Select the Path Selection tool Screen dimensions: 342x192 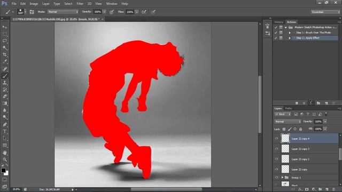(5, 138)
